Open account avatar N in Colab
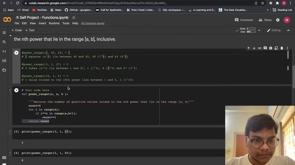 [287, 20]
